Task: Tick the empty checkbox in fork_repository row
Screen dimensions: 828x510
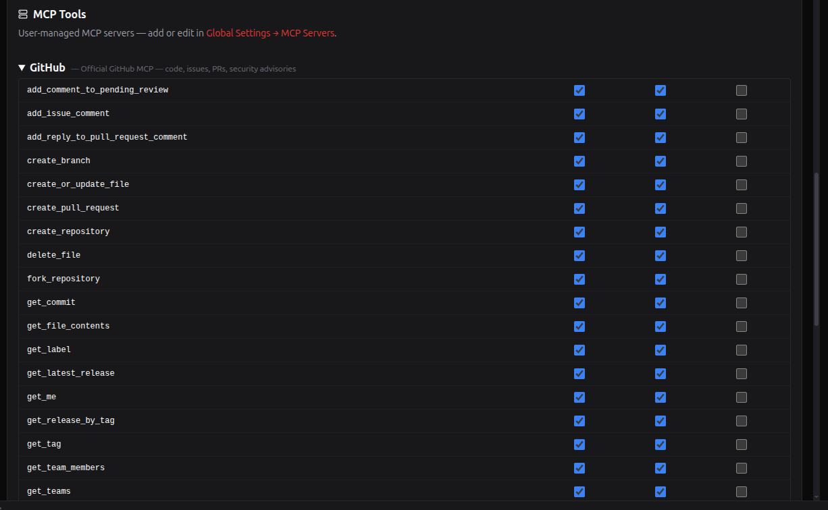Action: pyautogui.click(x=742, y=279)
